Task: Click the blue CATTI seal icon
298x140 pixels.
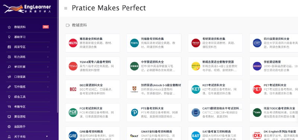Action: [196, 112]
